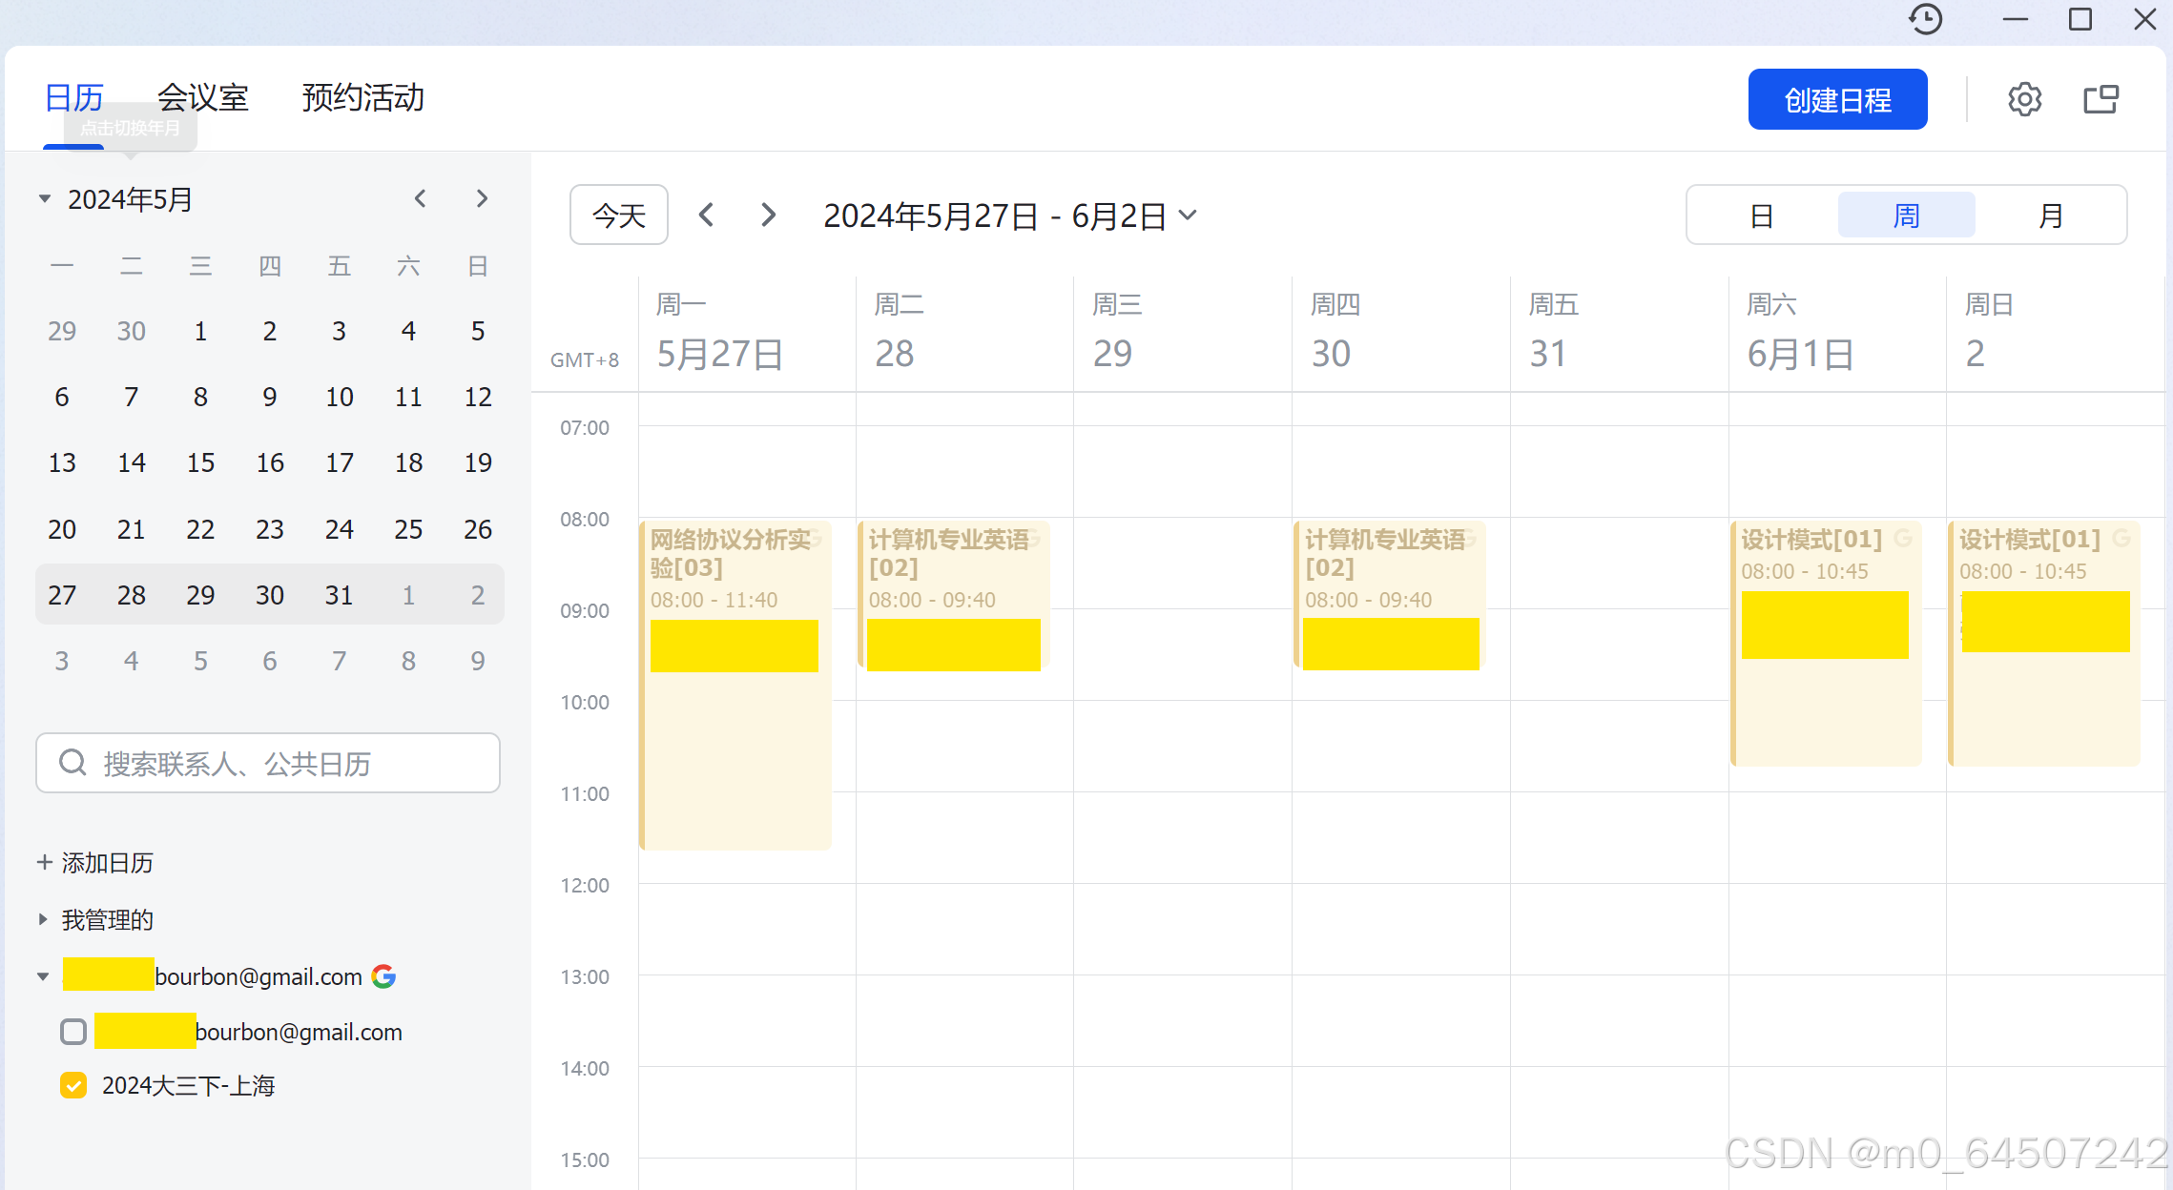
Task: Open calendar settings gear icon
Action: (x=2024, y=99)
